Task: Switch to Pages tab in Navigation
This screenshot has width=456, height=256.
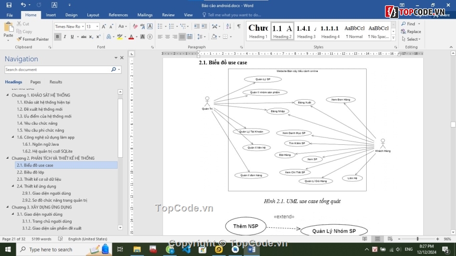Action: click(36, 82)
